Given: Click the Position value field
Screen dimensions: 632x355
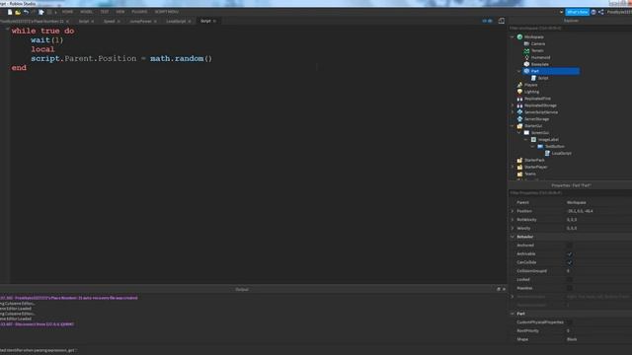Looking at the screenshot, I should 598,211.
